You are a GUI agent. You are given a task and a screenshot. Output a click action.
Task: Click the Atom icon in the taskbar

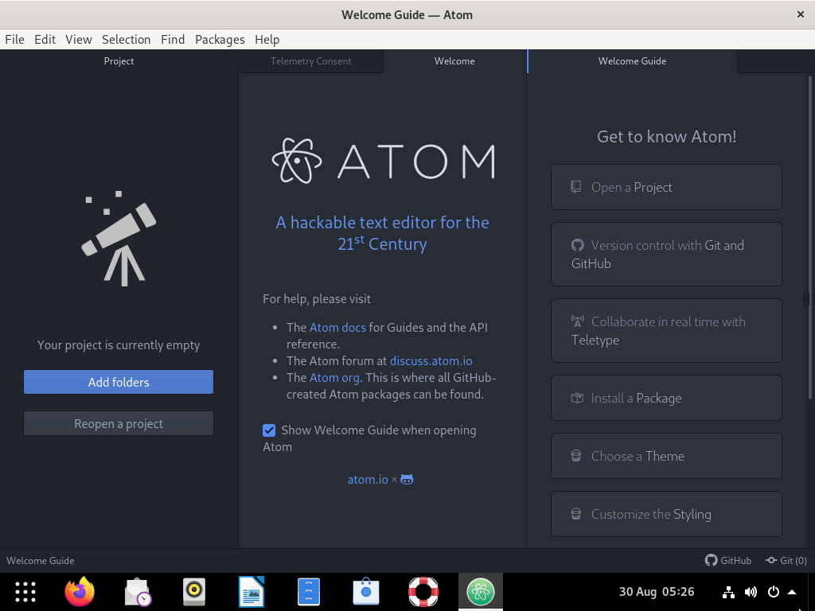tap(480, 592)
